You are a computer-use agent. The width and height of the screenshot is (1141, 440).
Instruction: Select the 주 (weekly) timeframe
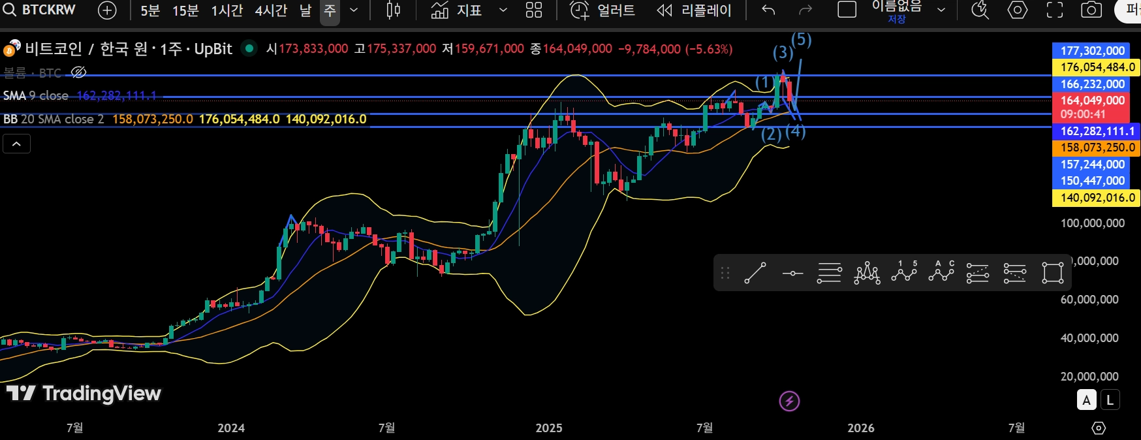click(x=330, y=11)
